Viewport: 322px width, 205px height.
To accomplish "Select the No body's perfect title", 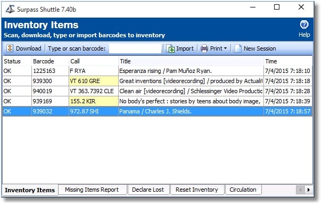I will [191, 101].
